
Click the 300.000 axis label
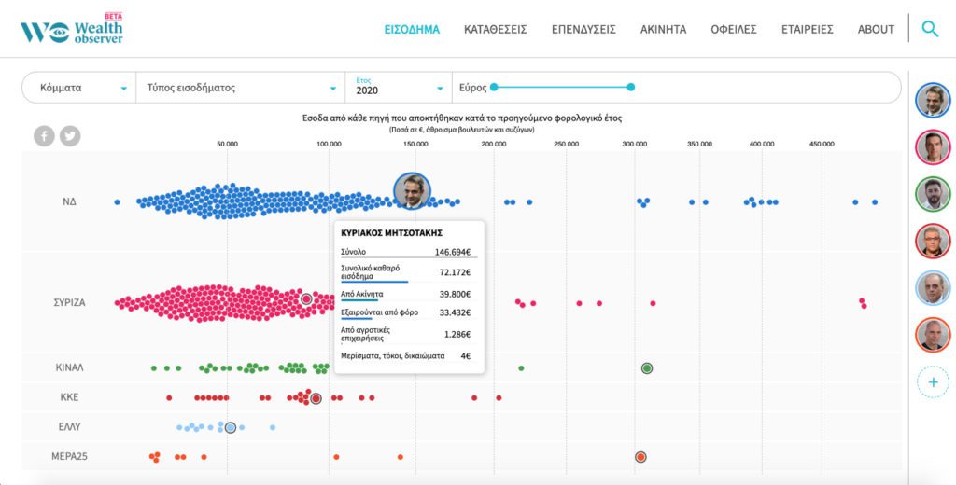(x=634, y=145)
